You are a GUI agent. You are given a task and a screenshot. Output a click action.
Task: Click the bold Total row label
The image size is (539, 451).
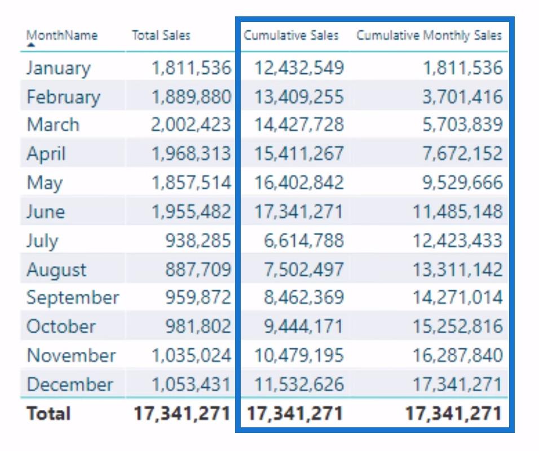point(49,413)
